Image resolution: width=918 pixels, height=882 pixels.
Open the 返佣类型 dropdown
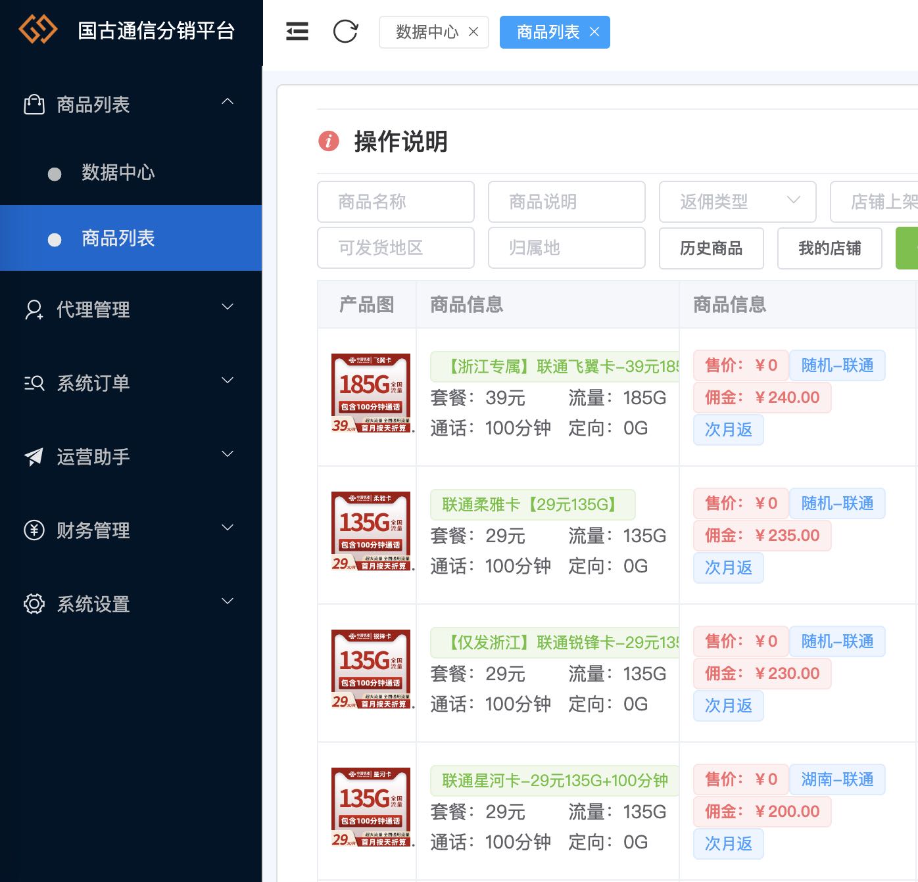click(x=737, y=202)
